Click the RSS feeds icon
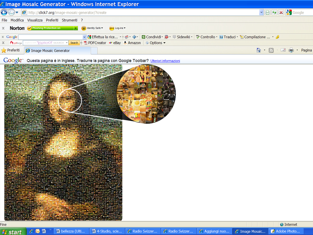Viewport: 313px width, 235px height. [271, 50]
